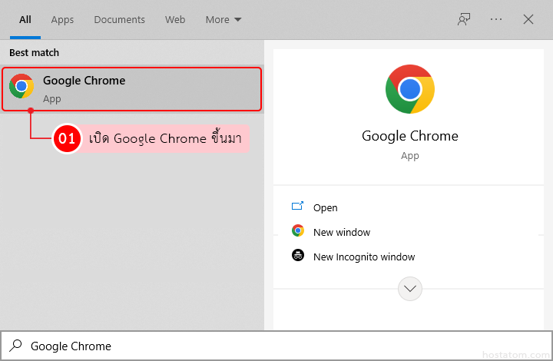Click the pink Thai instruction label
Viewport: 553px width, 361px height.
click(169, 139)
